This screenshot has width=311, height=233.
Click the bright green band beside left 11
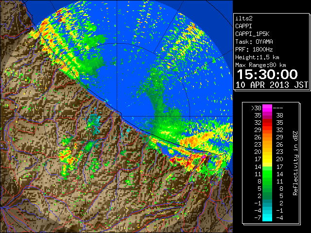[x=267, y=174]
